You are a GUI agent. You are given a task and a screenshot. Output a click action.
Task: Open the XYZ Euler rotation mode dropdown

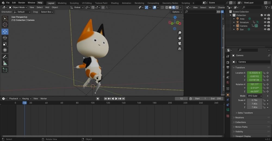coord(255,96)
